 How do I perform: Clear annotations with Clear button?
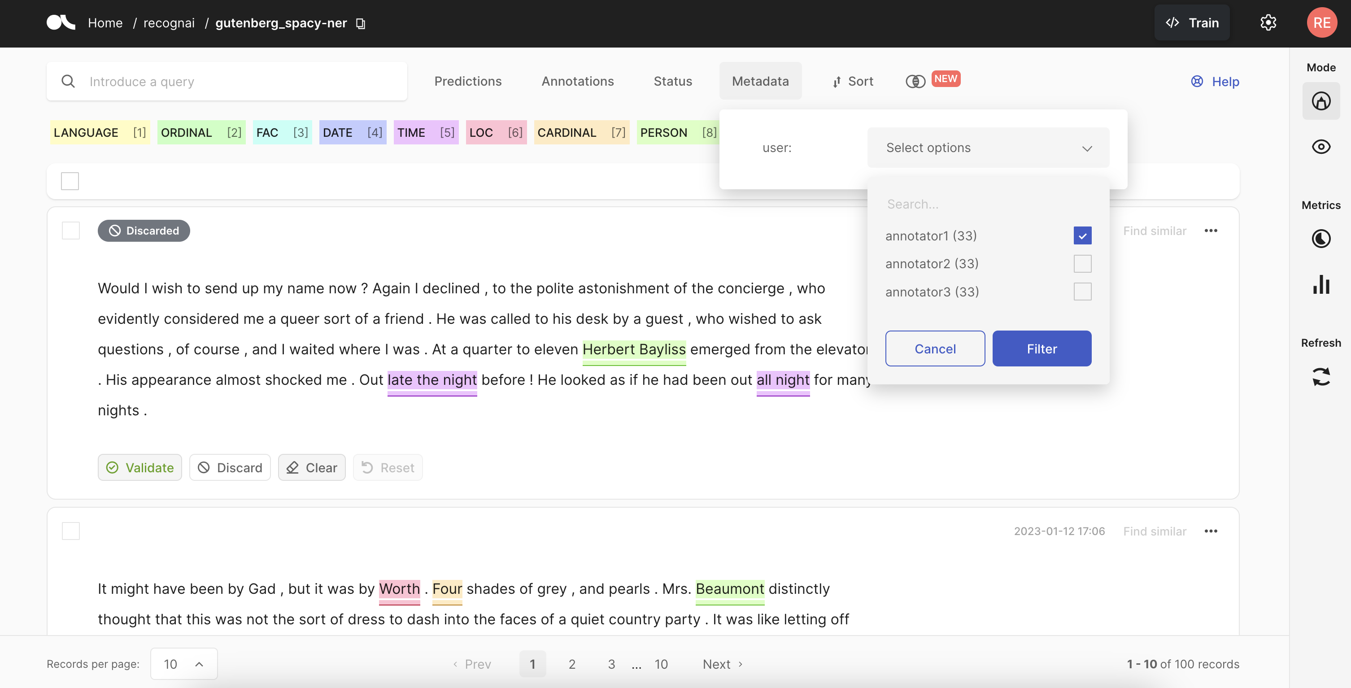312,467
